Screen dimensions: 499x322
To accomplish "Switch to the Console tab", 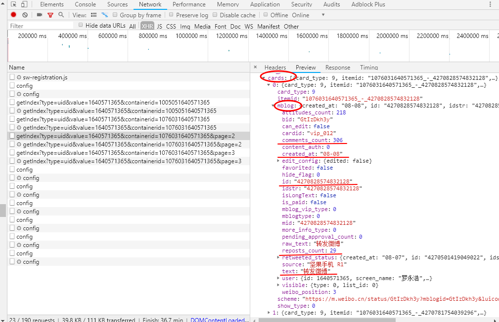I will tap(85, 4).
